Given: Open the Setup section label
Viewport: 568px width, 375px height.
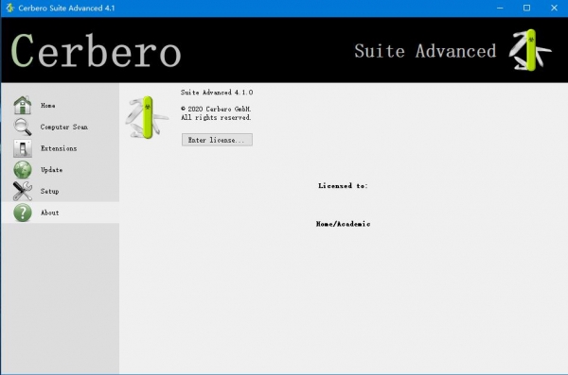Looking at the screenshot, I should pos(49,192).
